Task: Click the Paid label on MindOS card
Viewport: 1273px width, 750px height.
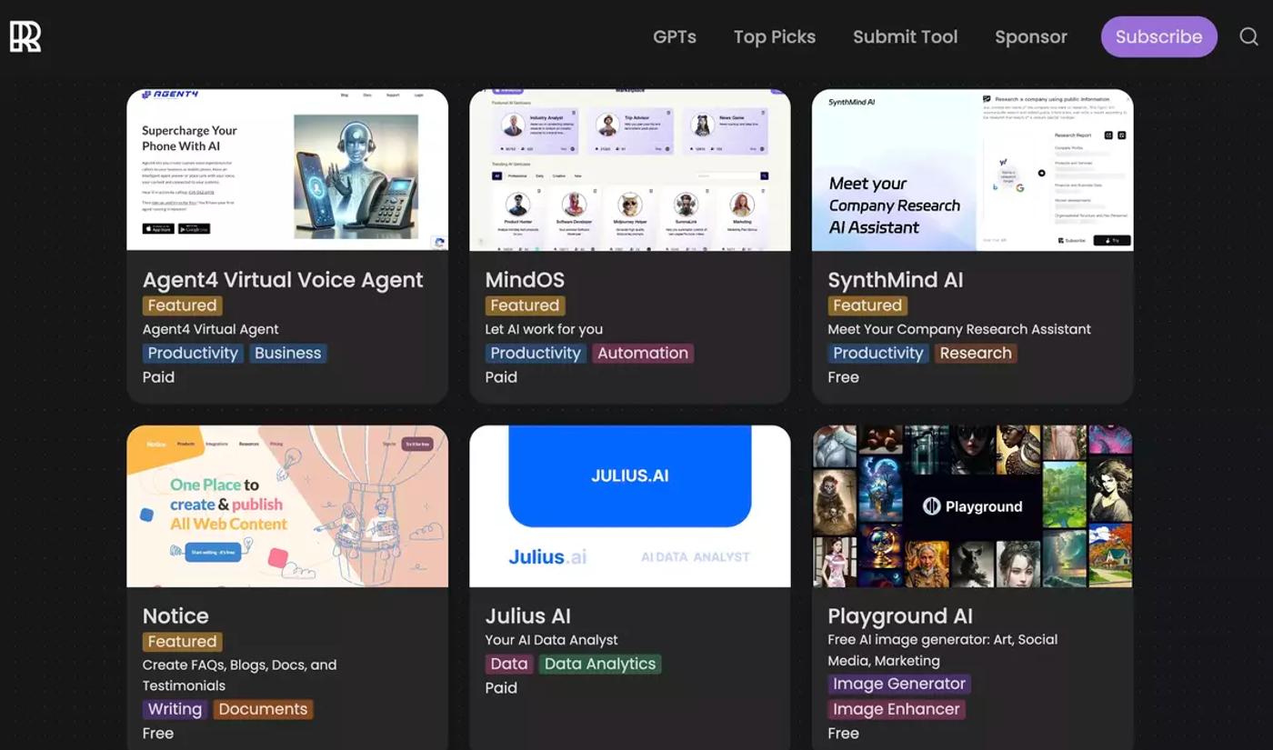Action: click(x=501, y=377)
